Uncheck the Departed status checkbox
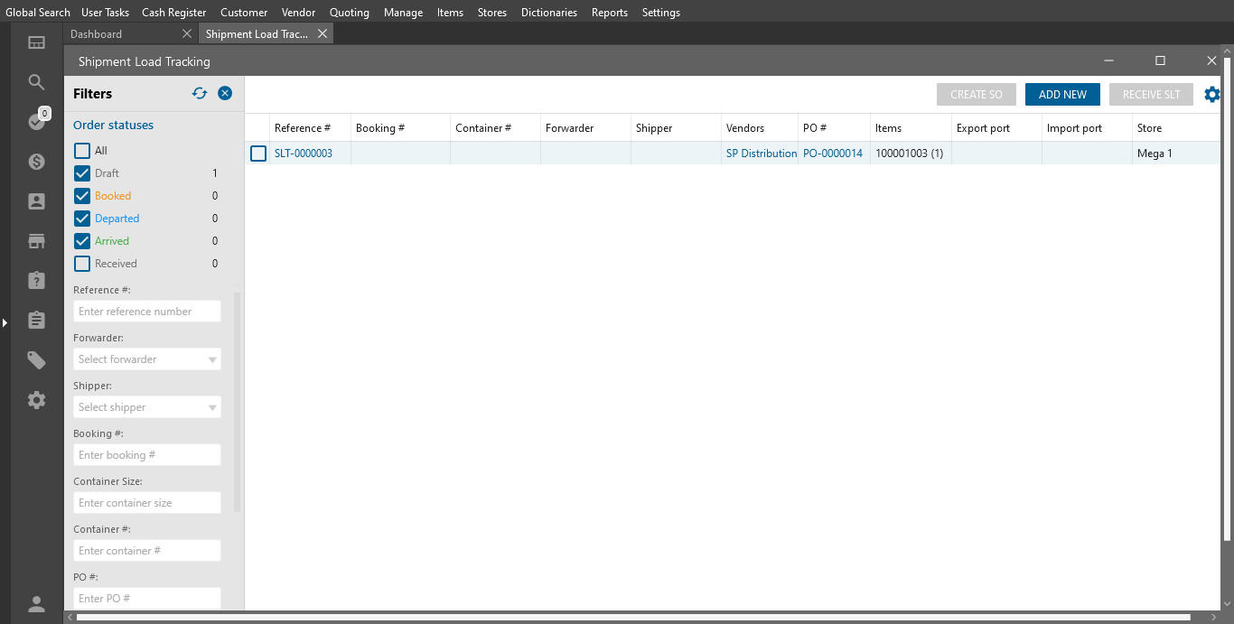1234x624 pixels. click(x=82, y=219)
